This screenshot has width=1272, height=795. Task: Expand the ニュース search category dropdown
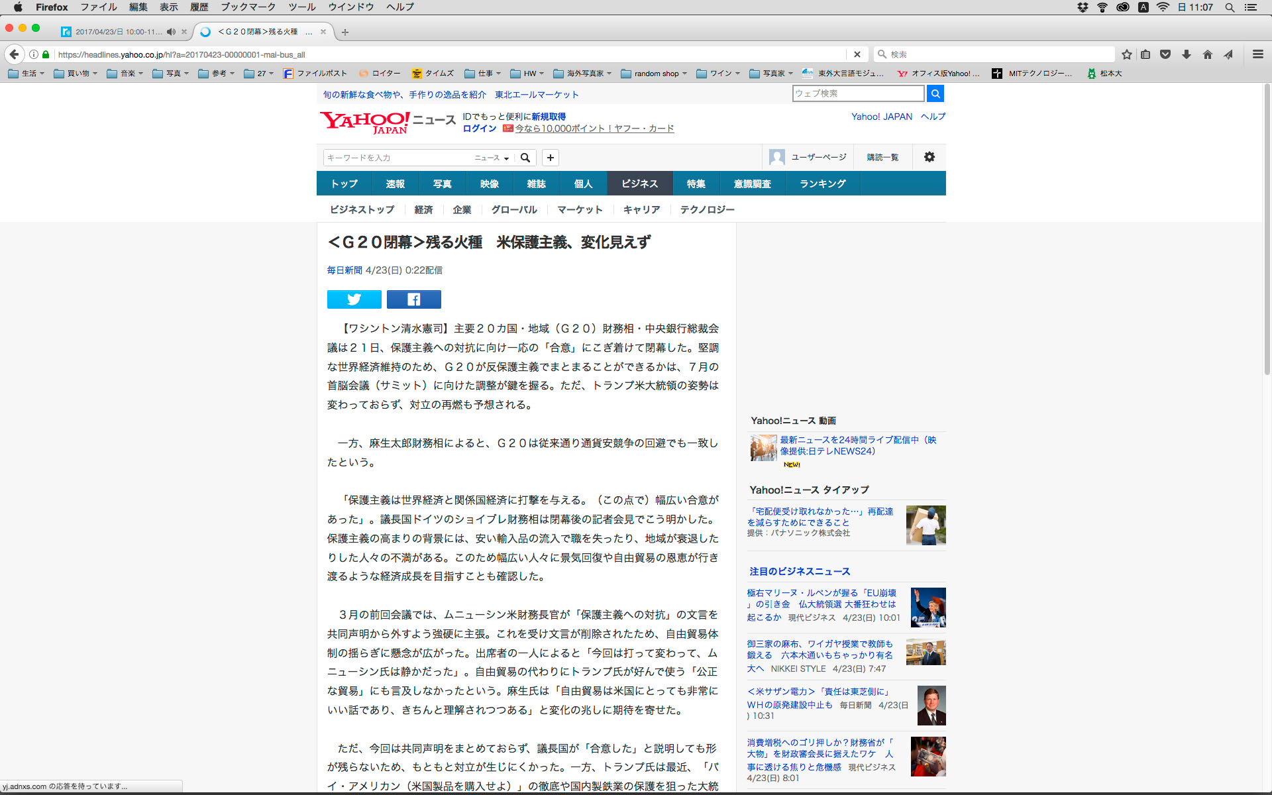pyautogui.click(x=492, y=158)
